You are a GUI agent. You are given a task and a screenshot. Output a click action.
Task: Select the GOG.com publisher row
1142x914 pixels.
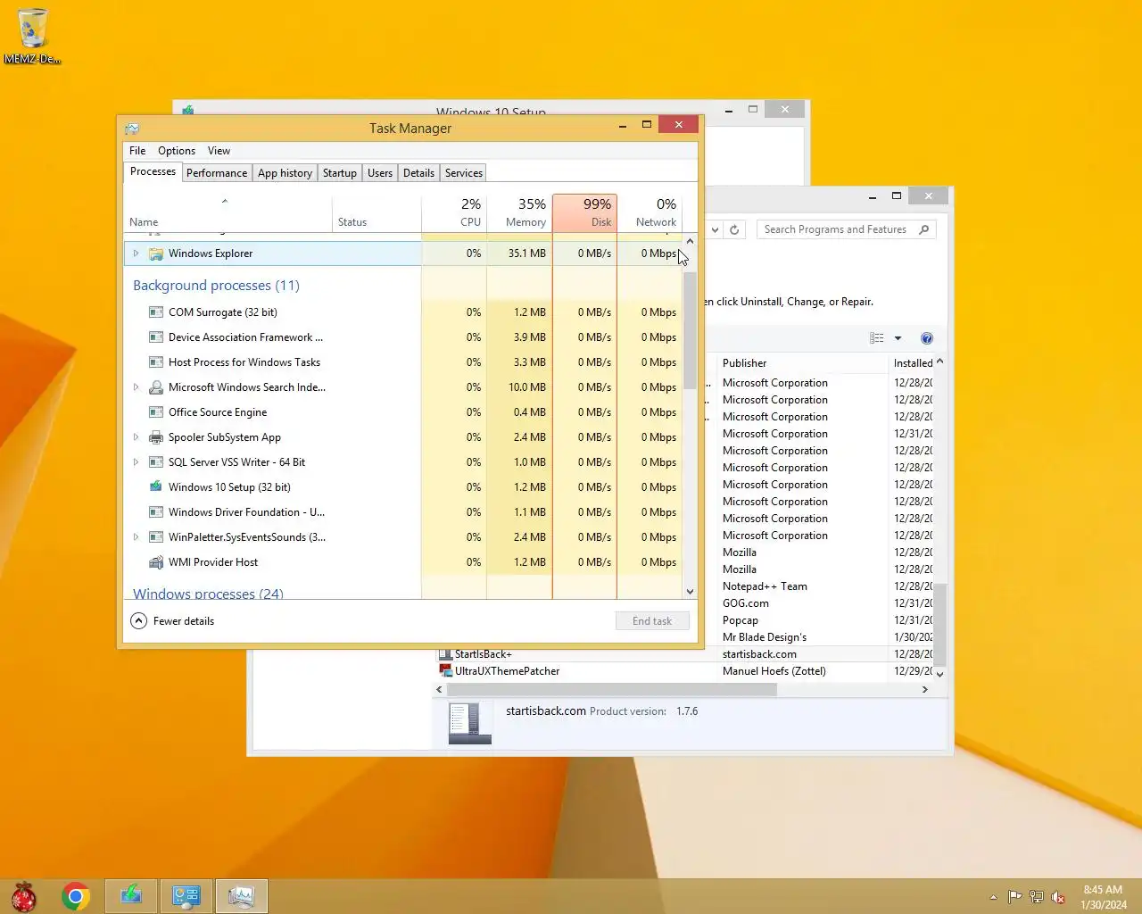click(x=746, y=603)
